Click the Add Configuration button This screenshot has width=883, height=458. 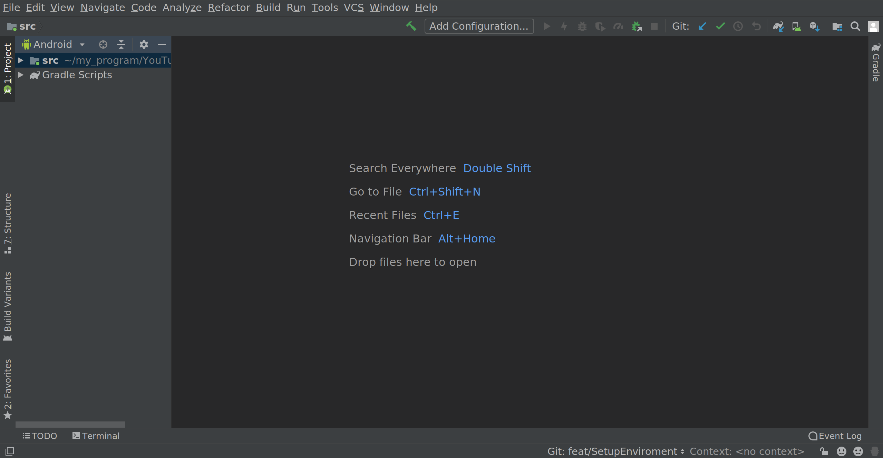click(479, 26)
